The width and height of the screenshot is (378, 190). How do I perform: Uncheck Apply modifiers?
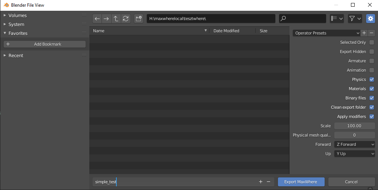coord(372,117)
